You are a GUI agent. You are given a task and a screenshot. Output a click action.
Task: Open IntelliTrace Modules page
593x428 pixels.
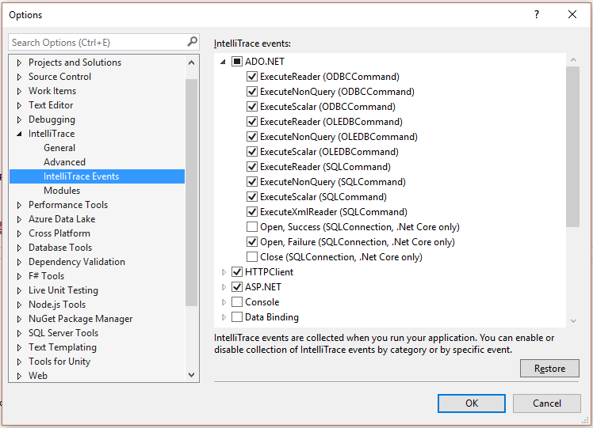62,191
